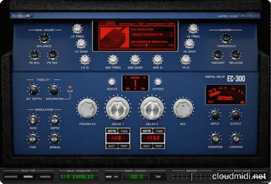
Task: Click the Ducker Threshold knob
Action: (227, 38)
